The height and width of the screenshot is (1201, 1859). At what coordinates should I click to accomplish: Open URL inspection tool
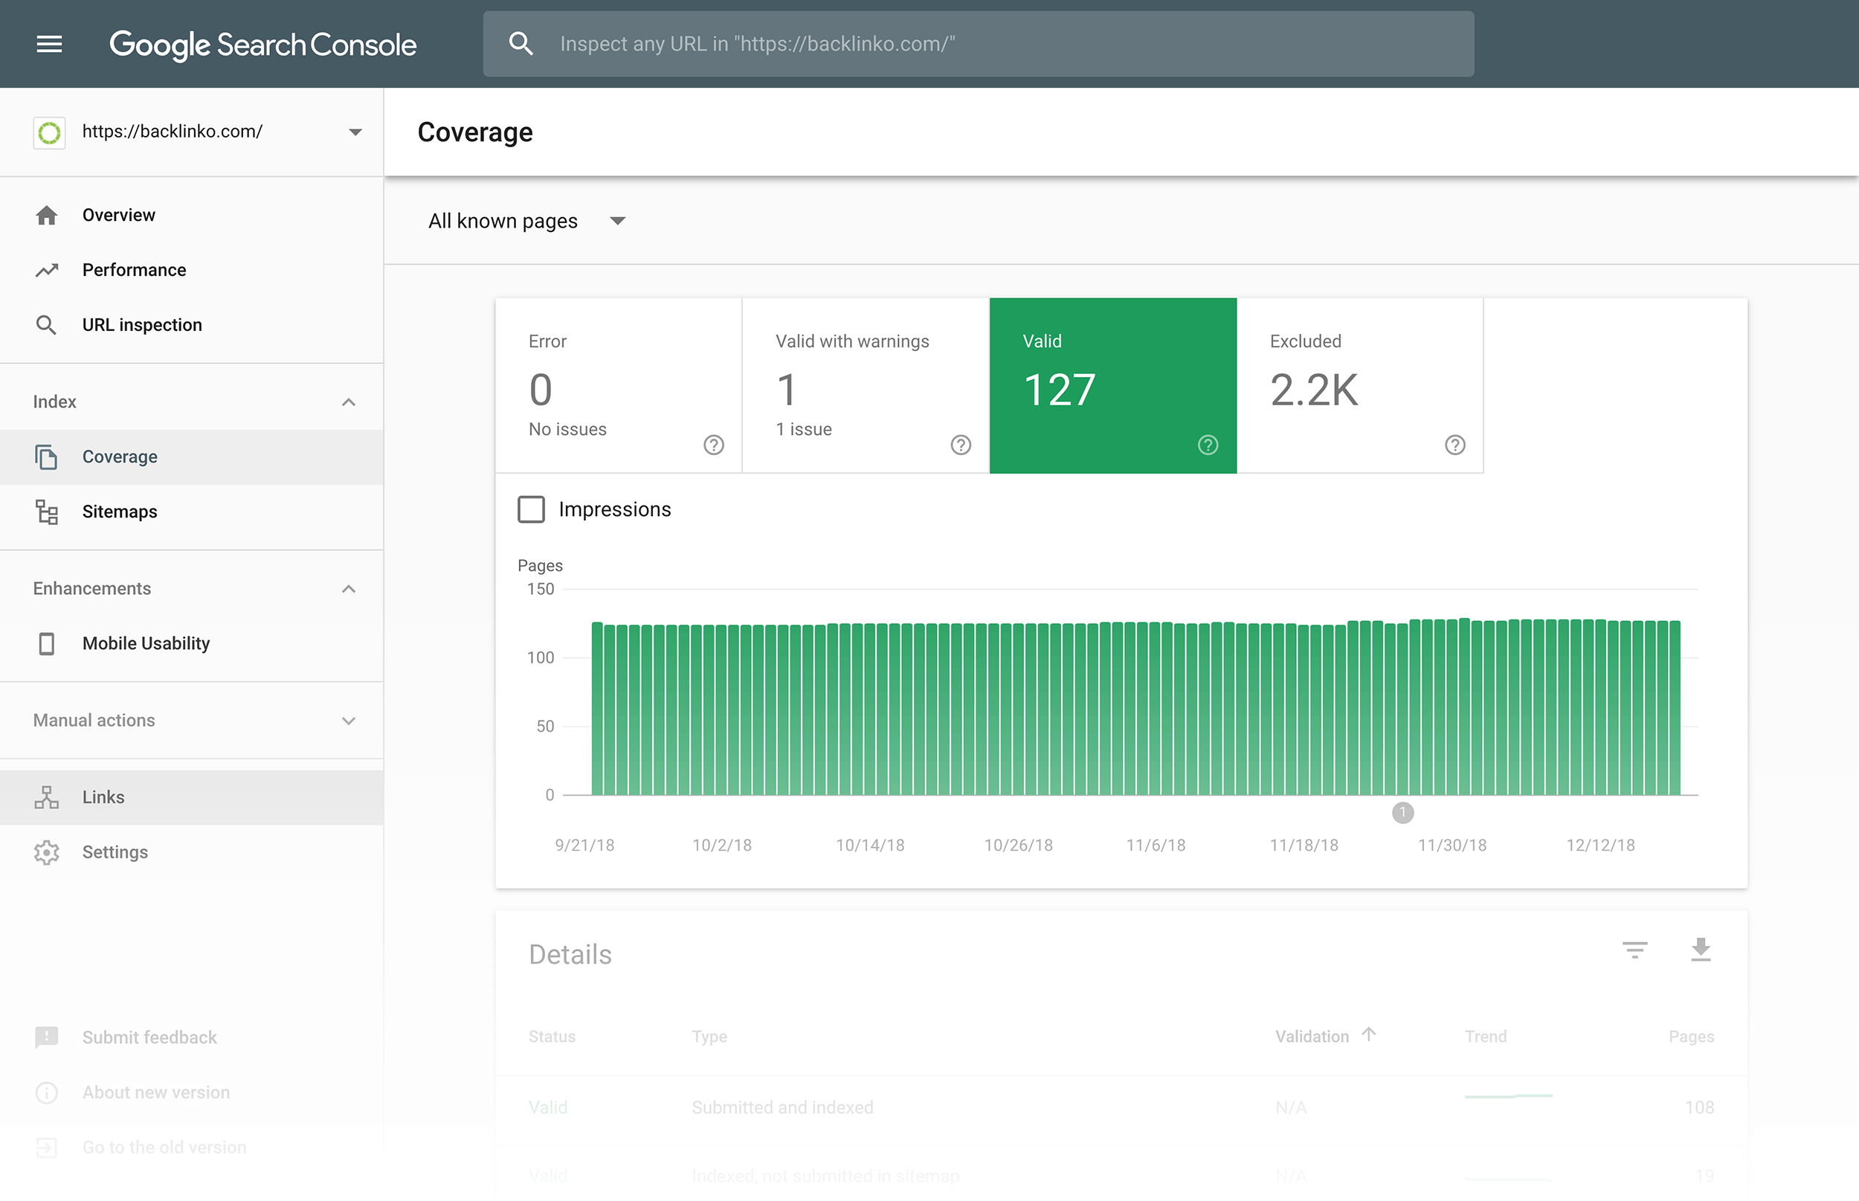[x=192, y=324]
